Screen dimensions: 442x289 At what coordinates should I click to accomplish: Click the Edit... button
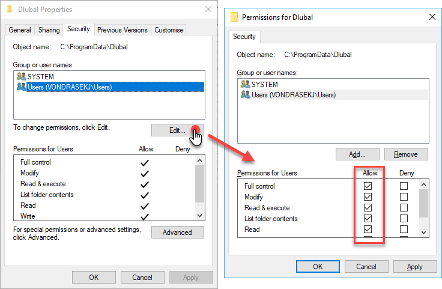tap(177, 130)
